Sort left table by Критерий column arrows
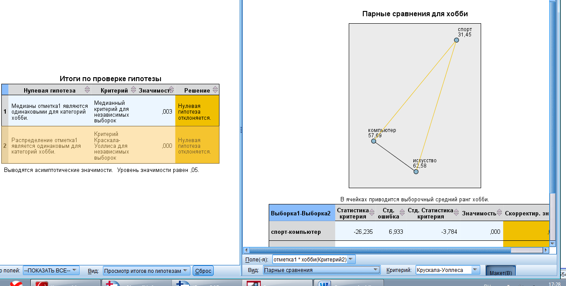Viewport: 566px width, 286px height. (x=134, y=90)
